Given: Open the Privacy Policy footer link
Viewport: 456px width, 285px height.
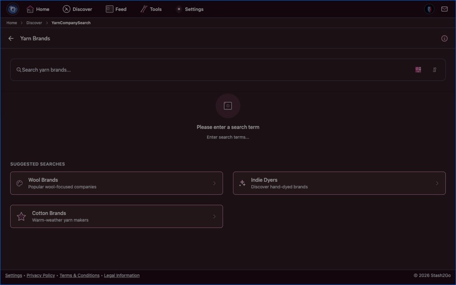Looking at the screenshot, I should click(x=41, y=275).
